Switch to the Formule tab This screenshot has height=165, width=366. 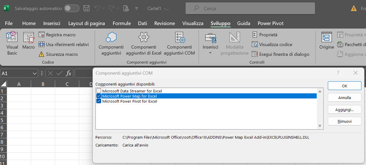click(122, 23)
